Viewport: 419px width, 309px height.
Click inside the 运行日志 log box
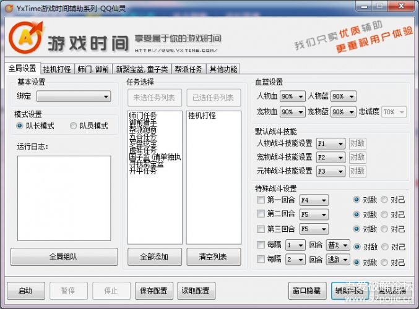pos(64,198)
